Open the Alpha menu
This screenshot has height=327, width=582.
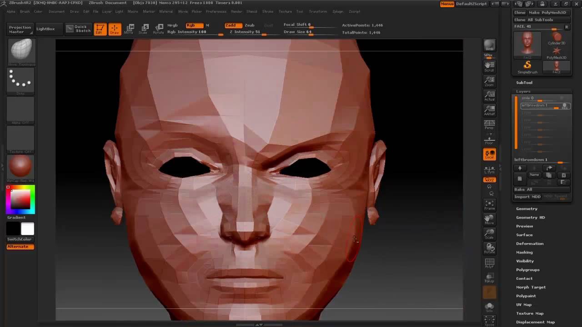[11, 11]
